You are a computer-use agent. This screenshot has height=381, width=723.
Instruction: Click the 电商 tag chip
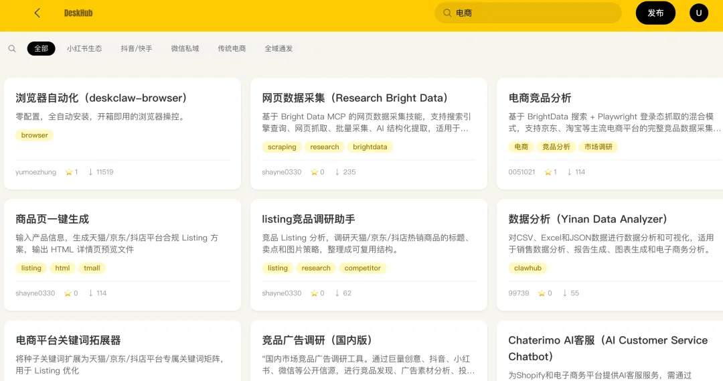click(521, 147)
